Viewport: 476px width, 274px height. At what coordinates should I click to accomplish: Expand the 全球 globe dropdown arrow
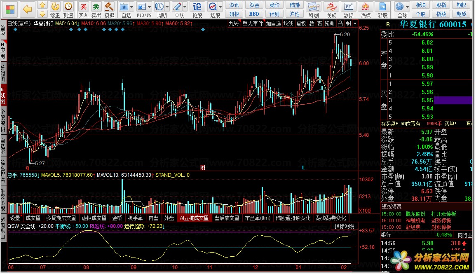point(407,7)
